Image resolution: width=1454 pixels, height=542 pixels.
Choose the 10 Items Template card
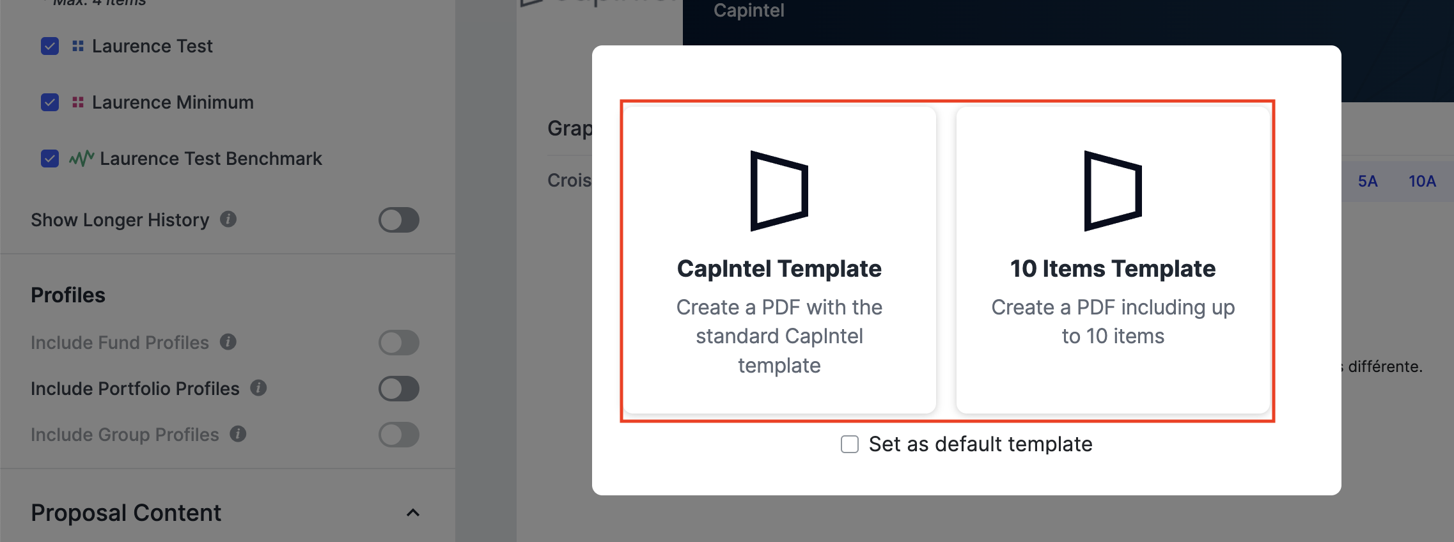(x=1113, y=260)
